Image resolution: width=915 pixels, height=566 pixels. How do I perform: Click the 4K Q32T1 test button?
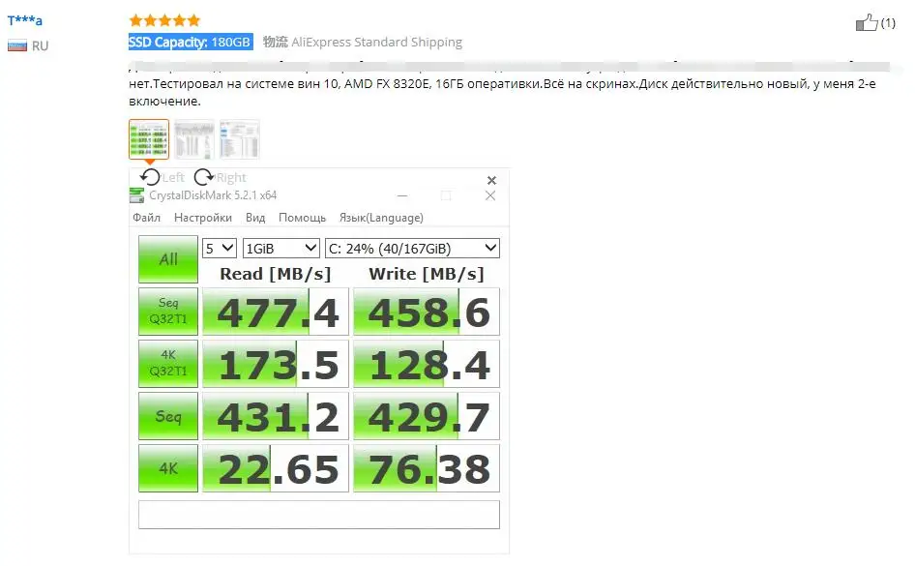point(168,363)
